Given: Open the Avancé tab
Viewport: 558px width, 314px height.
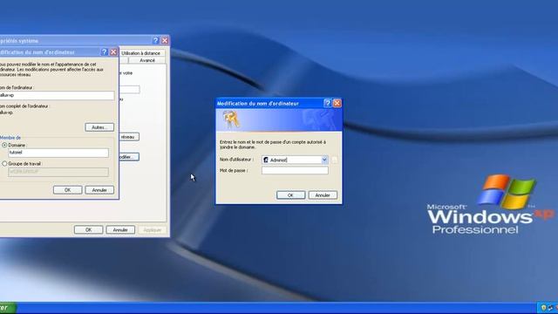Looking at the screenshot, I should pyautogui.click(x=147, y=60).
